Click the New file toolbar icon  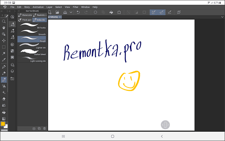tap(49, 12)
